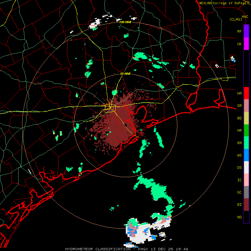Viewport: 251px width, 251px height.
Task: Click the 'HA' legend label
Action: click(x=239, y=93)
